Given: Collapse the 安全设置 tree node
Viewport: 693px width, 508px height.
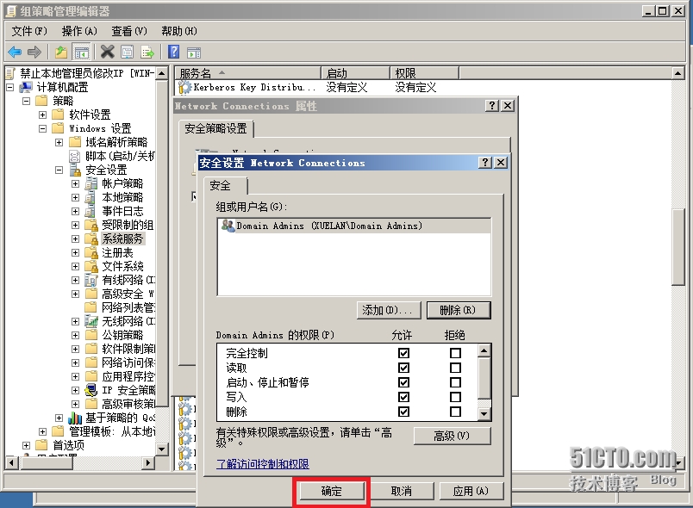Looking at the screenshot, I should 59,170.
